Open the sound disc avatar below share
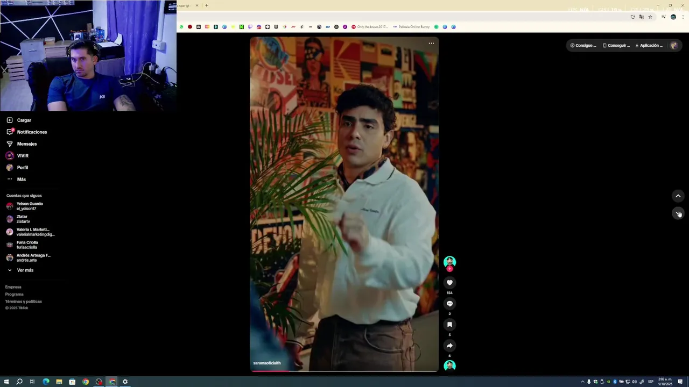Screen dimensions: 689x387 [x=449, y=365]
